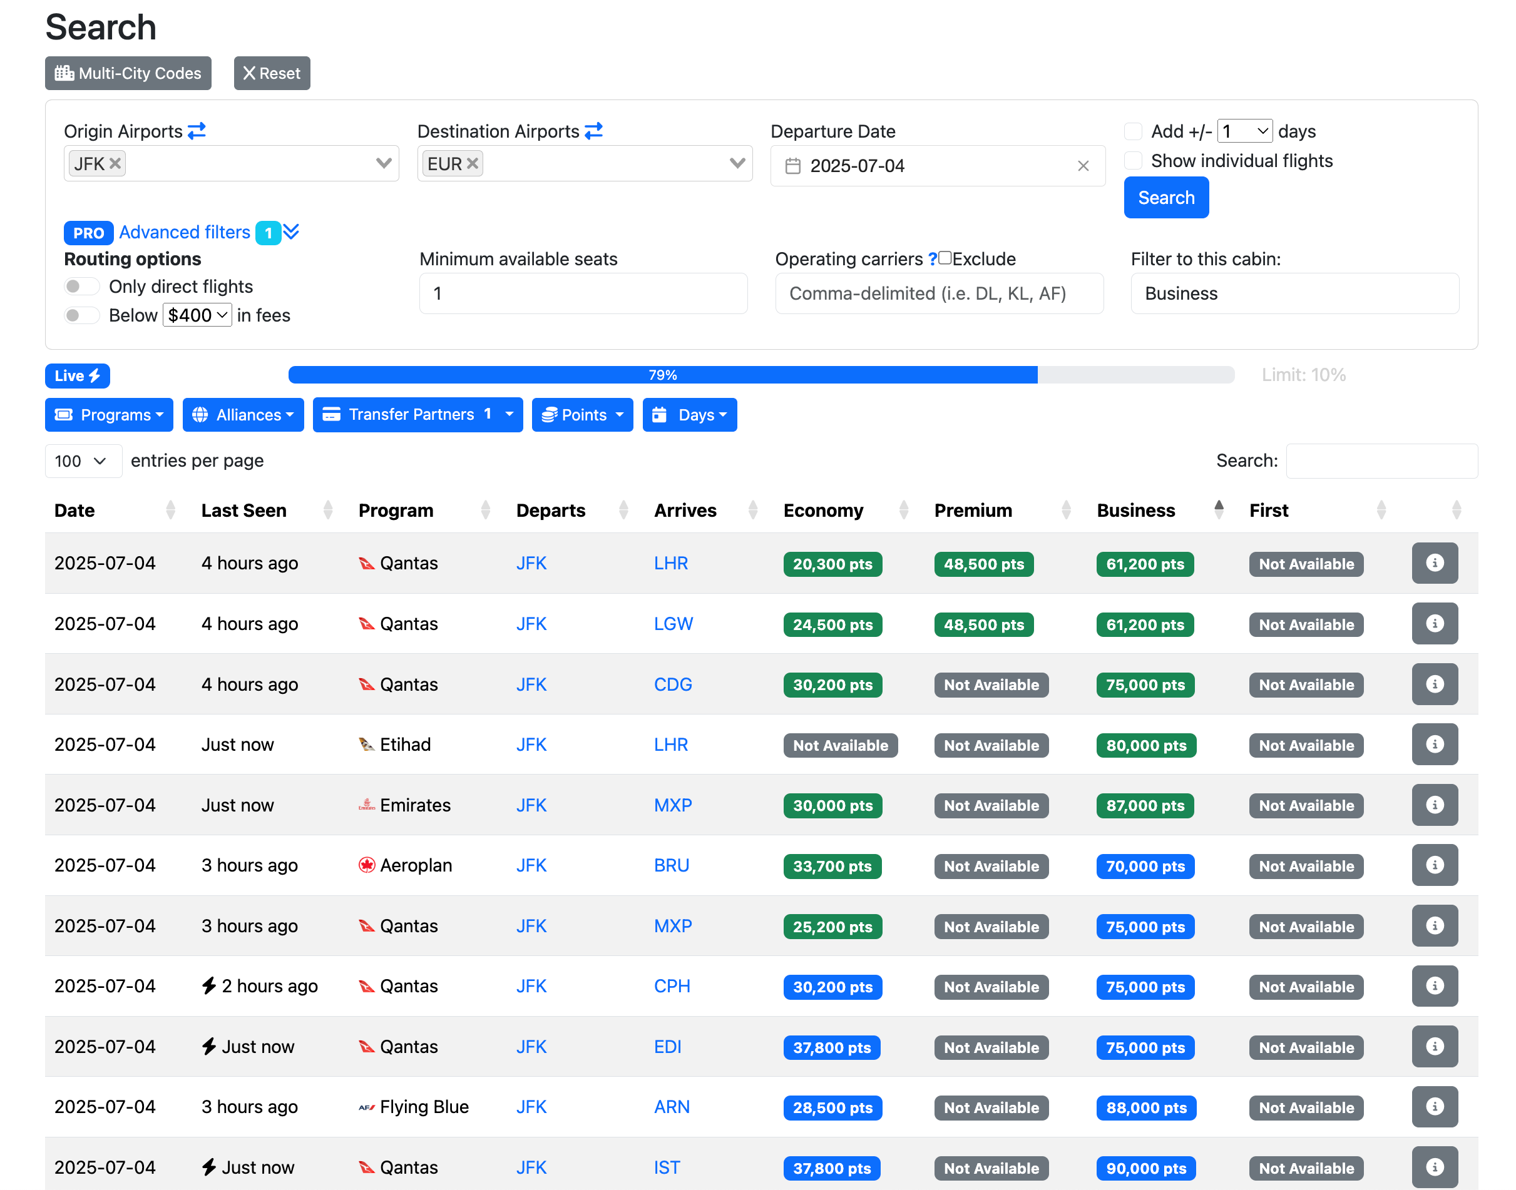
Task: Enable the Add +/- days checkbox
Action: pos(1134,131)
